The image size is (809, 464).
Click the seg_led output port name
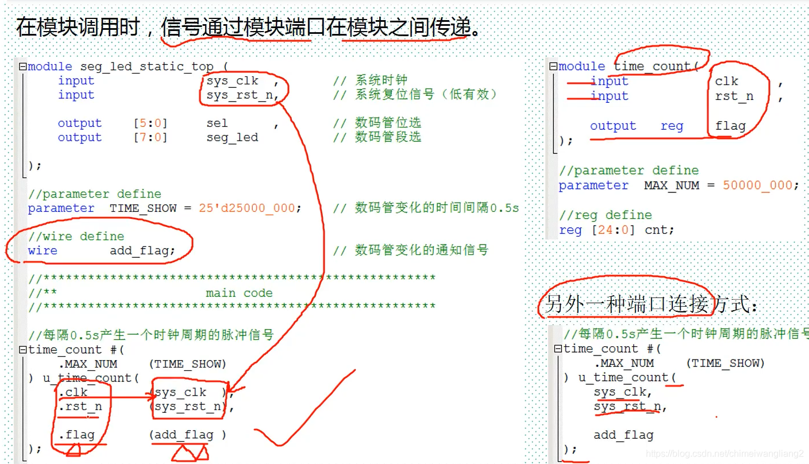click(232, 138)
